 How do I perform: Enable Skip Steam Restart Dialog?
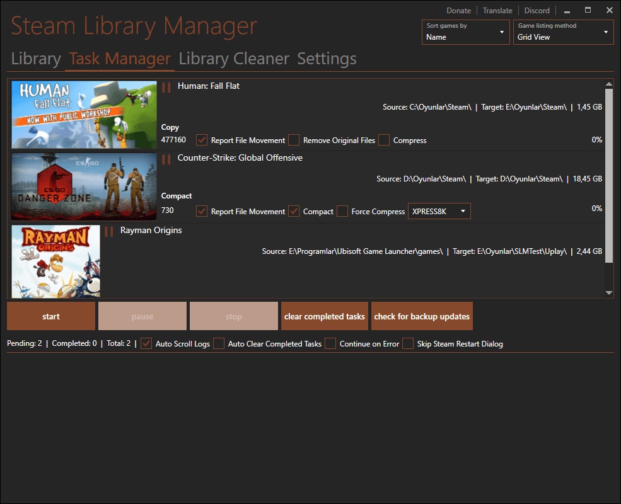coord(407,344)
